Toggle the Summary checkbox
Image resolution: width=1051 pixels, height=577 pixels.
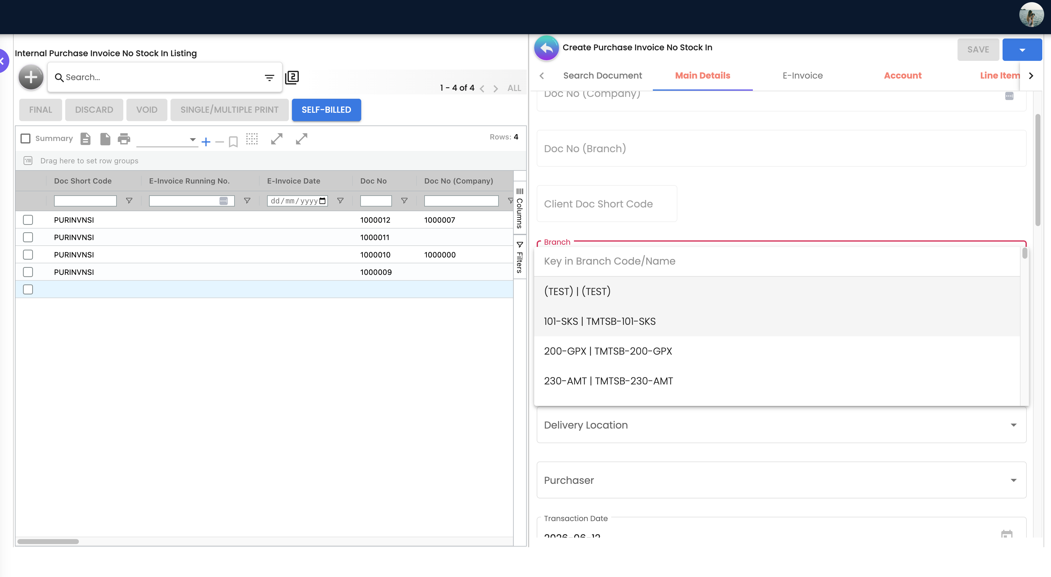point(25,139)
